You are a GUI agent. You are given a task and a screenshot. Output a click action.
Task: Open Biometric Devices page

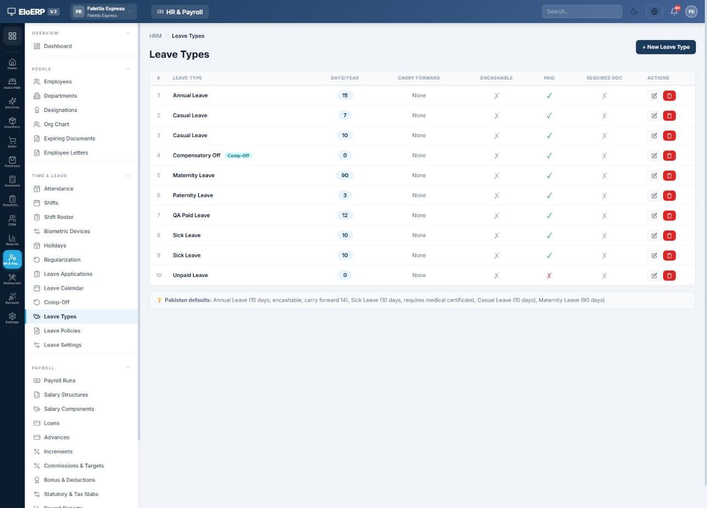tap(81, 232)
